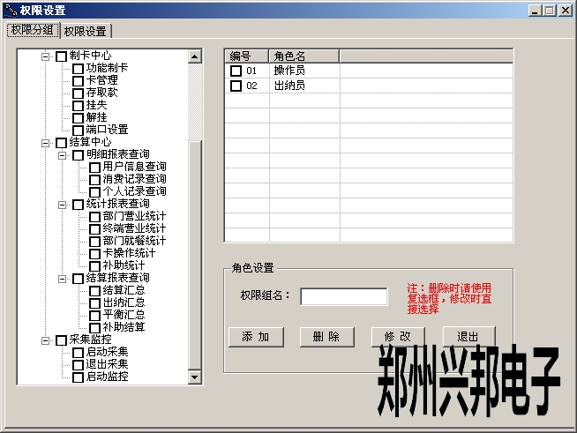
Task: Collapse the 明细报表查询 branch
Action: (x=62, y=155)
